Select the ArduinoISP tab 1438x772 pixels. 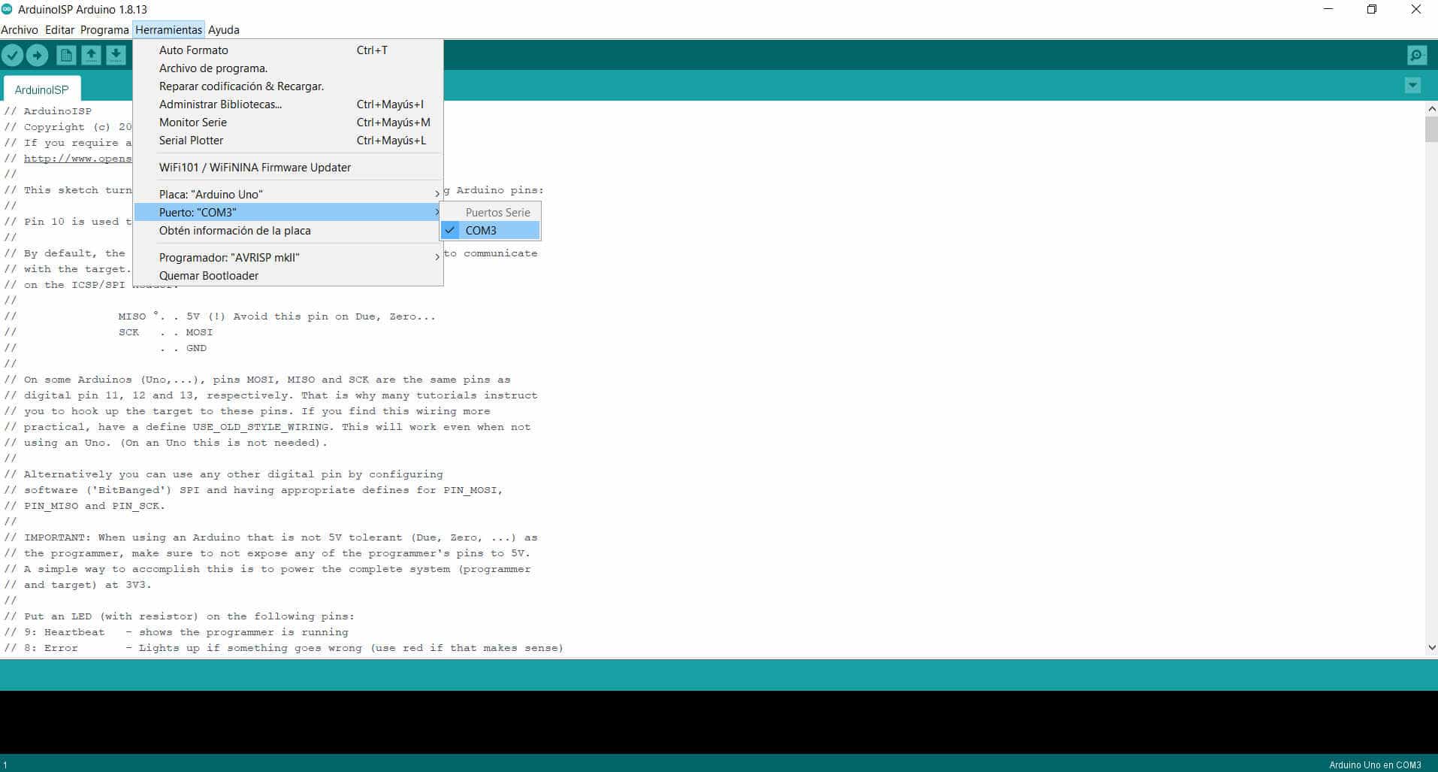[42, 89]
